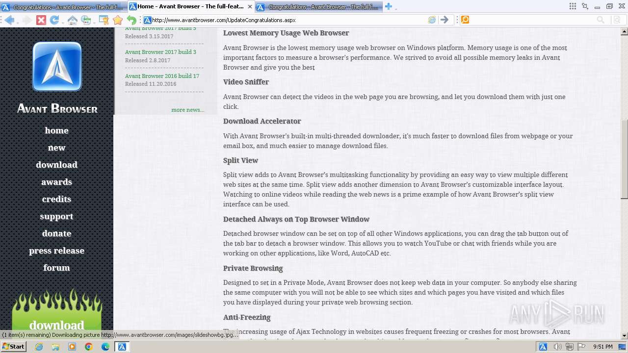The image size is (628, 353).
Task: Click Avant Browser taskbar button
Action: point(122,347)
